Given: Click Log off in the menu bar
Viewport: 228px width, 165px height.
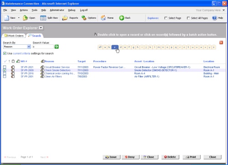Looking at the screenshot, I should pos(84,10).
